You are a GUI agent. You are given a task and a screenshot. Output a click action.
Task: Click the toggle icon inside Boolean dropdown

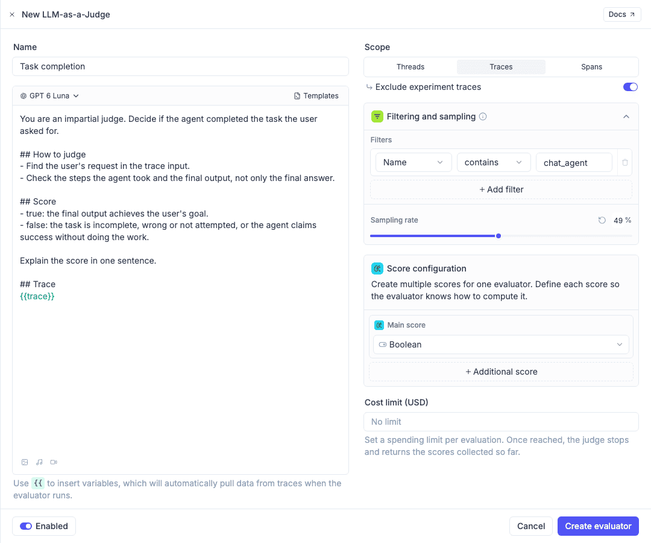[x=383, y=345]
